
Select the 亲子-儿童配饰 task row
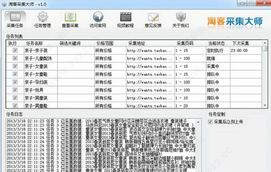click(134, 59)
